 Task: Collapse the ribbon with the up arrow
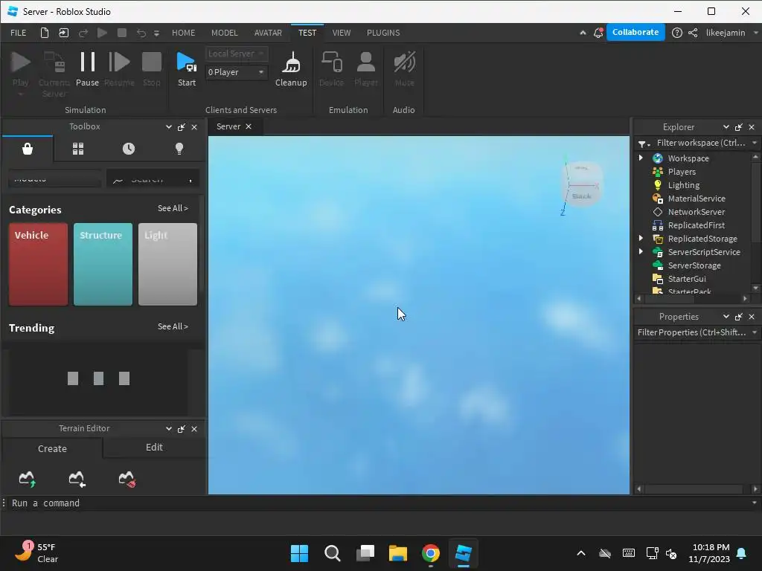(583, 33)
